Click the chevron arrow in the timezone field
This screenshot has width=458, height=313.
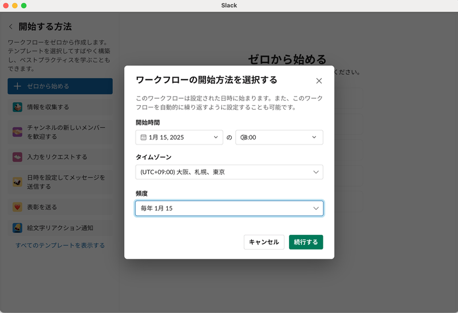pos(316,172)
